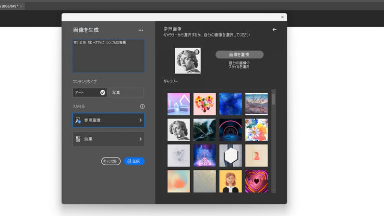384x216 pixels.
Task: Expand 効果 chevron arrow
Action: (140, 139)
